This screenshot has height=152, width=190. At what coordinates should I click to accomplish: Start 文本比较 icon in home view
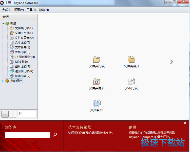pyautogui.click(x=131, y=84)
